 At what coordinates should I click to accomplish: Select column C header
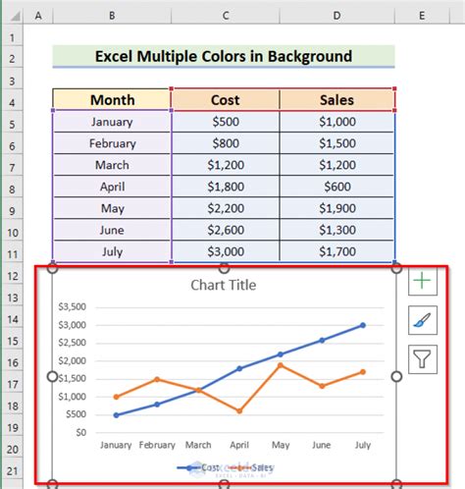click(226, 16)
